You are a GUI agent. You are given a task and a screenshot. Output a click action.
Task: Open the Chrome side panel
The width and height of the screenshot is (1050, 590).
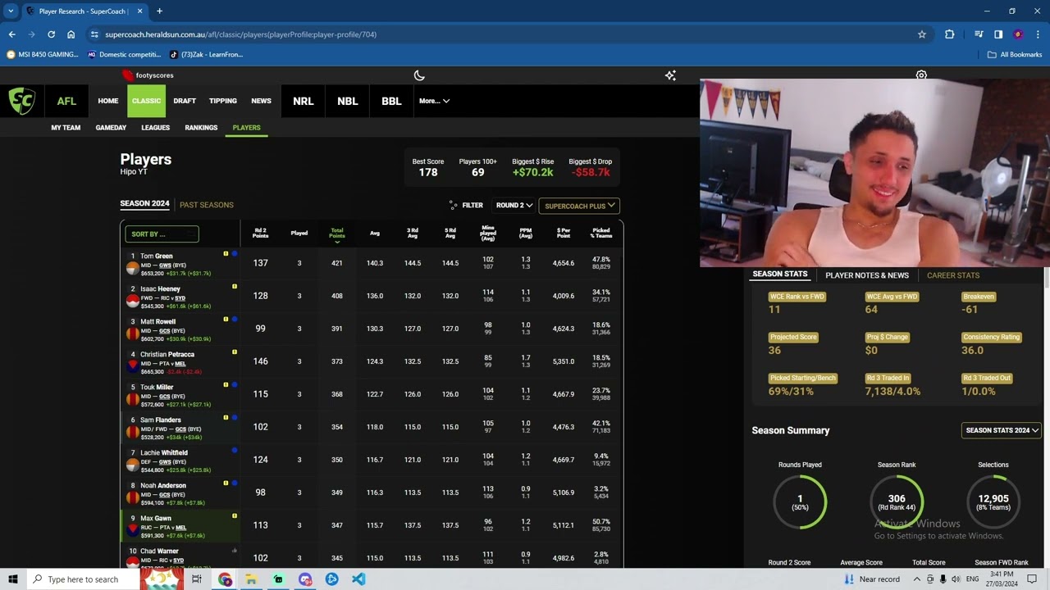pyautogui.click(x=998, y=34)
